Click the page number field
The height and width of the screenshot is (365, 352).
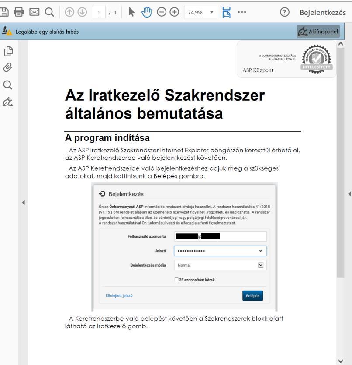[99, 12]
